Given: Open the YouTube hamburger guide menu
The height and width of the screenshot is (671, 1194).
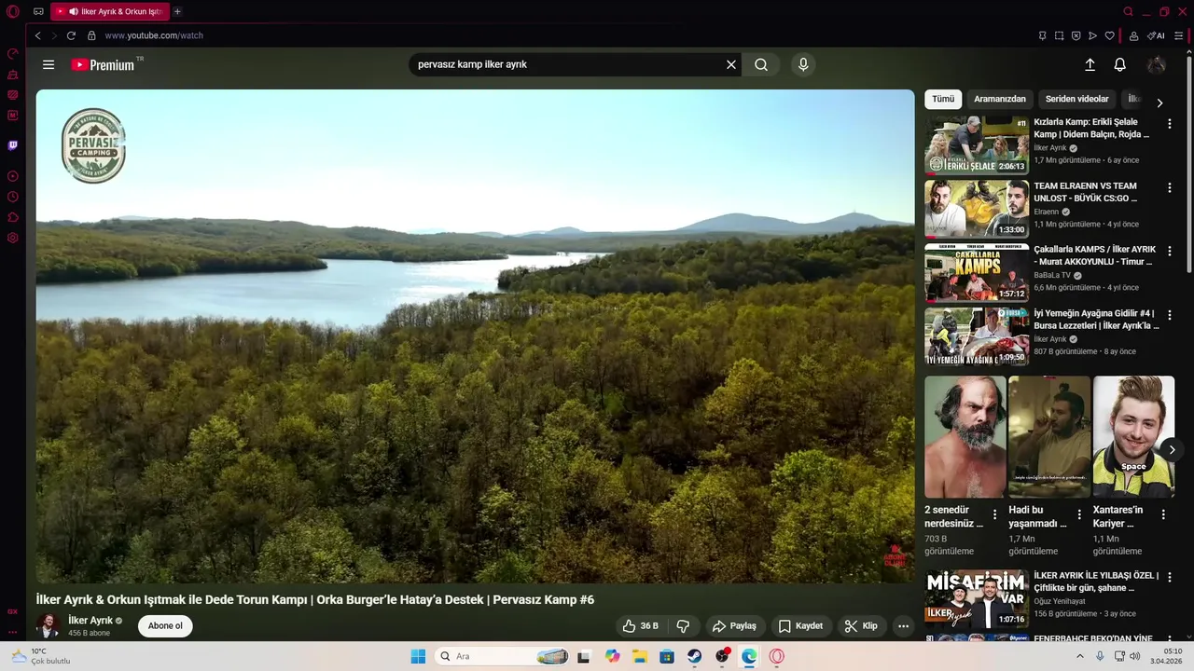Looking at the screenshot, I should [49, 64].
